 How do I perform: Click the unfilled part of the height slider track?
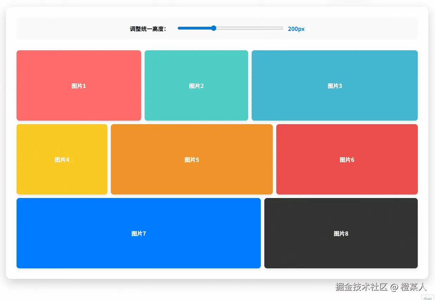tap(250, 28)
